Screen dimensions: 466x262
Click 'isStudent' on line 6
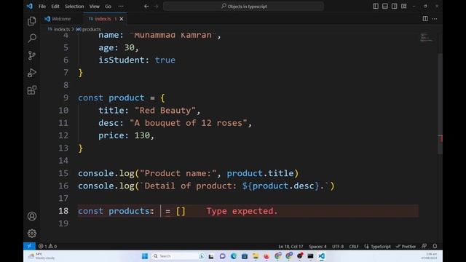(x=122, y=60)
